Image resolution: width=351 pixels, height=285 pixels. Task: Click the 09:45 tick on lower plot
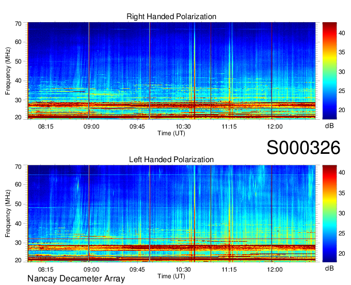(x=137, y=270)
